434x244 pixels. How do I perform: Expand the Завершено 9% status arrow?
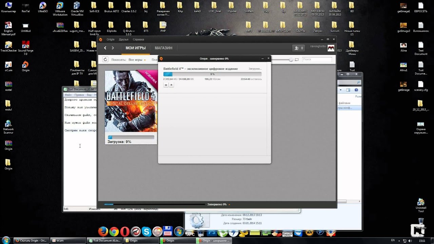coord(229,204)
